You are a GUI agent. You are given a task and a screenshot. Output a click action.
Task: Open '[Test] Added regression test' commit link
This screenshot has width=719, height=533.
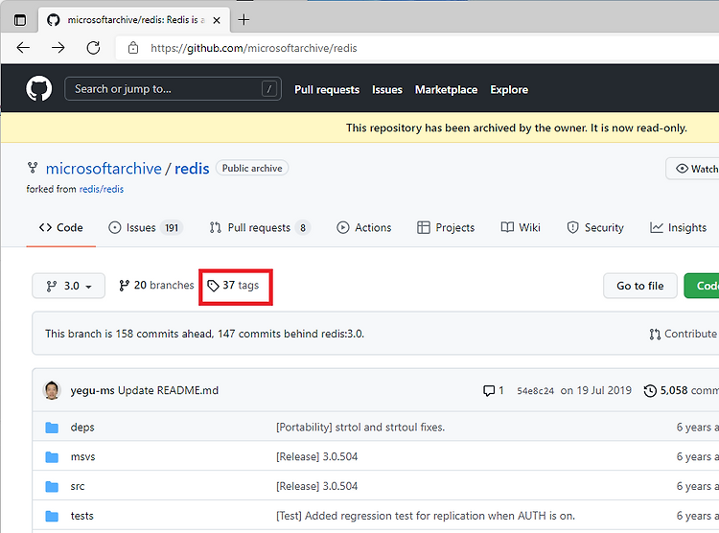click(x=426, y=516)
